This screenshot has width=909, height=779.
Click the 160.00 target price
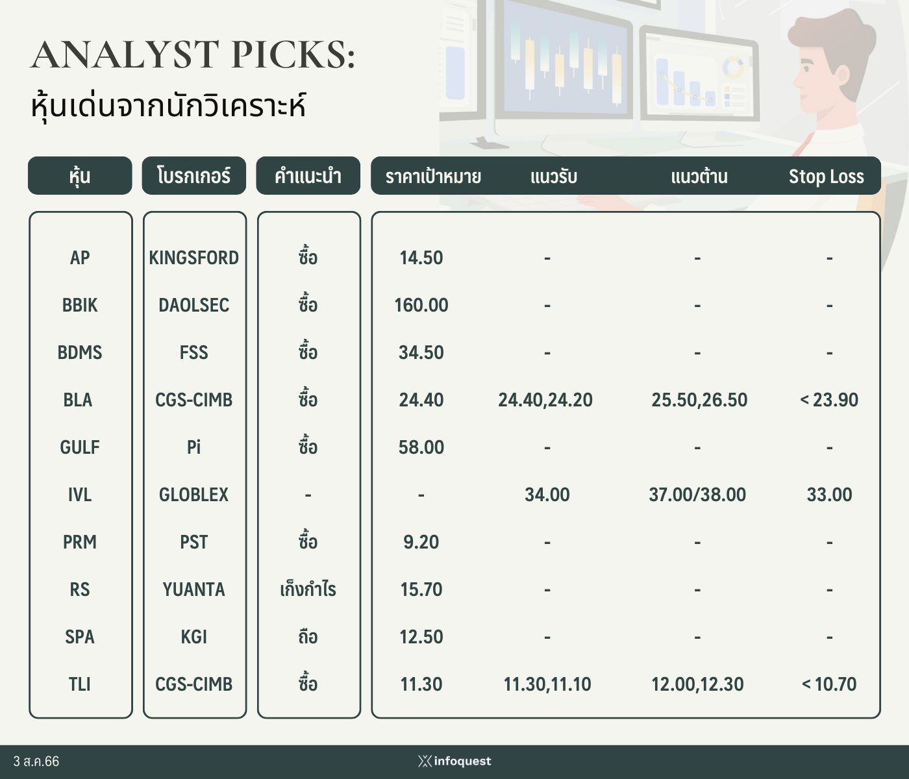[x=421, y=305]
